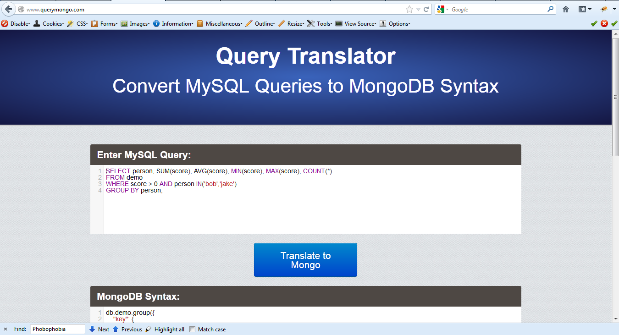Open the Tools developer menu
This screenshot has height=335, width=619.
tap(320, 24)
